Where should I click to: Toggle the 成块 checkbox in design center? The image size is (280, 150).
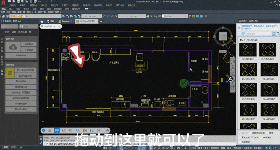click(x=252, y=137)
